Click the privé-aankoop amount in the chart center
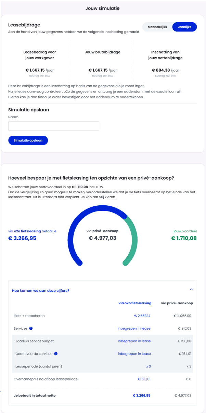 102,238
